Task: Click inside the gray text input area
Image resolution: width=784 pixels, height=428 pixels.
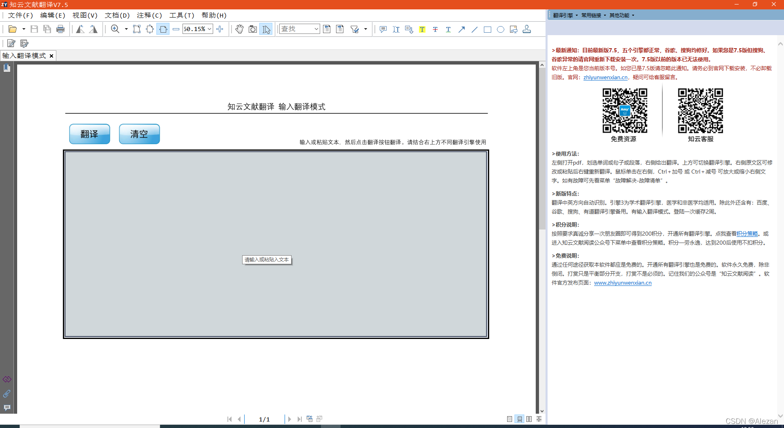Action: point(276,244)
